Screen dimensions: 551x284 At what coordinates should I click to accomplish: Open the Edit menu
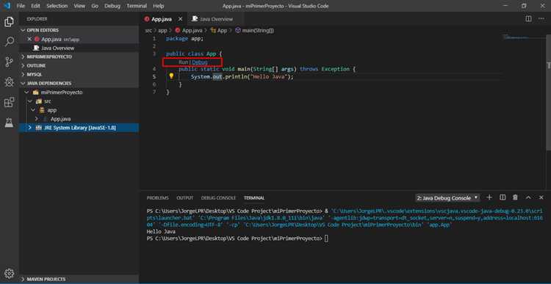35,6
